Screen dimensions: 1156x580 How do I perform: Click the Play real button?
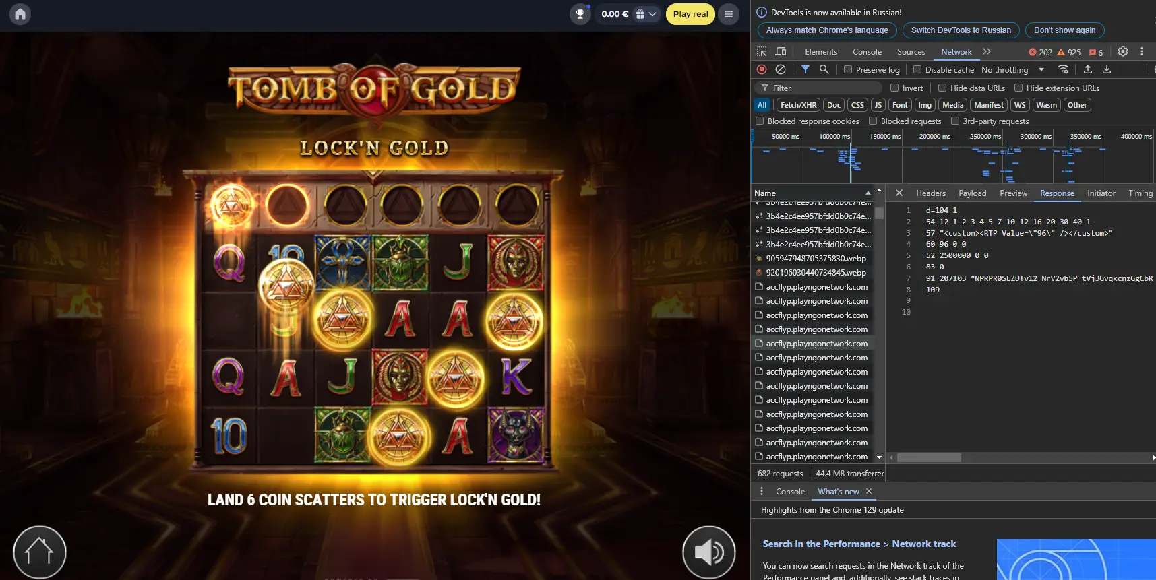[690, 14]
